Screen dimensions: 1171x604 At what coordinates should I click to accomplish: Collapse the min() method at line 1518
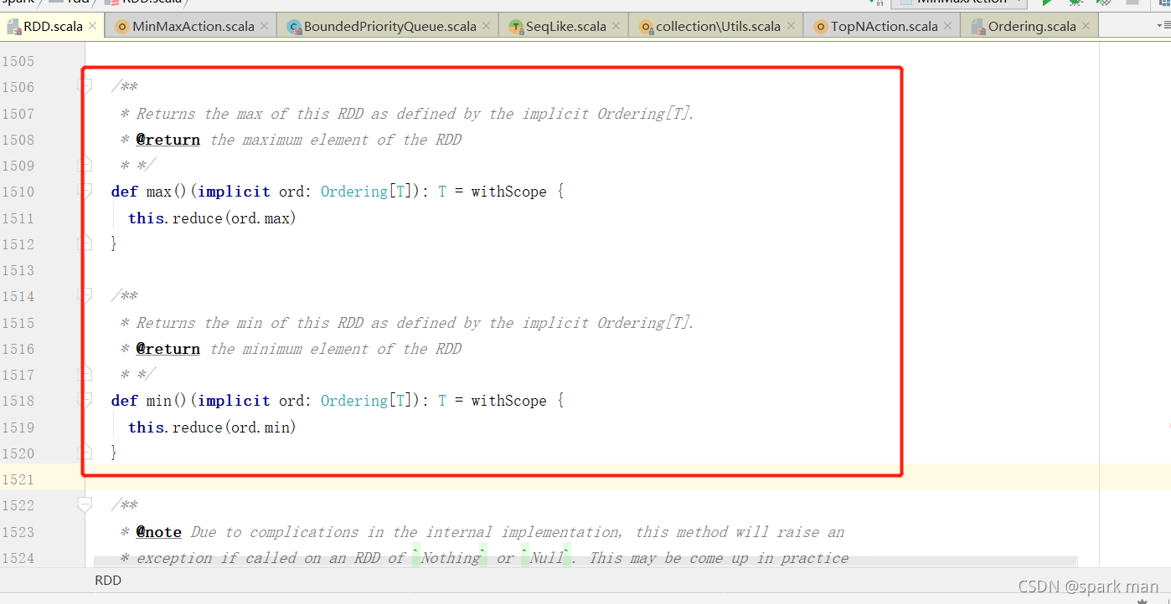tap(85, 400)
